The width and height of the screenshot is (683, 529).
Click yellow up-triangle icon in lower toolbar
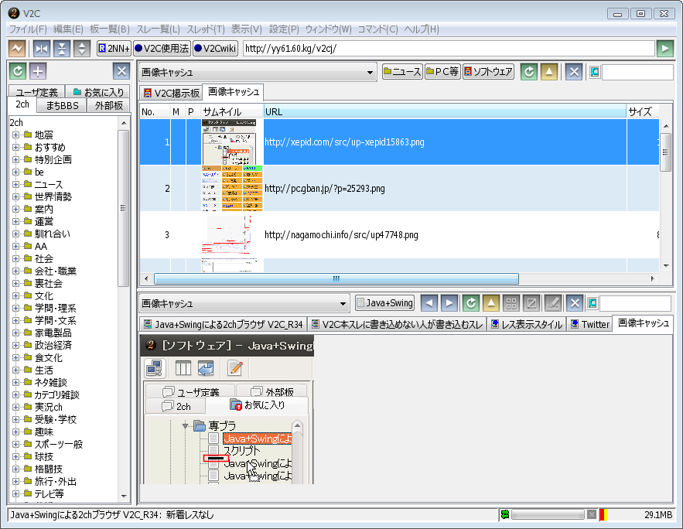(491, 303)
